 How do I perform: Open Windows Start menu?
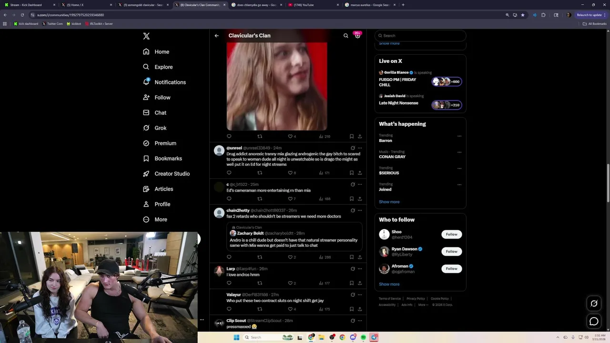[x=236, y=337]
